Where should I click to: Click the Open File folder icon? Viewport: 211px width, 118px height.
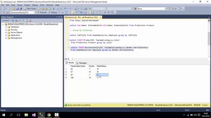point(14,9)
